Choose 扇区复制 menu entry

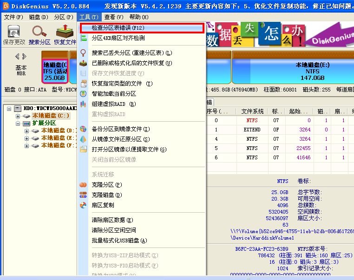click(103, 205)
